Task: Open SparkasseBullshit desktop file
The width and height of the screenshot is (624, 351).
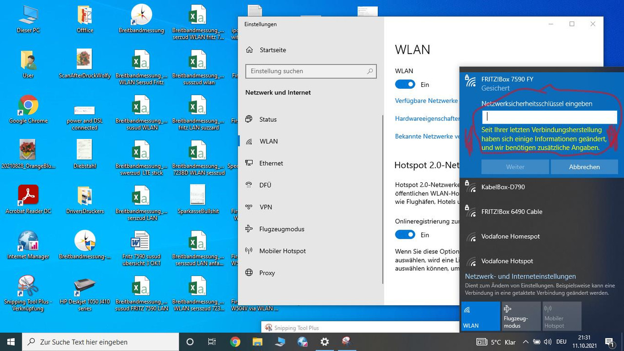Action: click(198, 200)
